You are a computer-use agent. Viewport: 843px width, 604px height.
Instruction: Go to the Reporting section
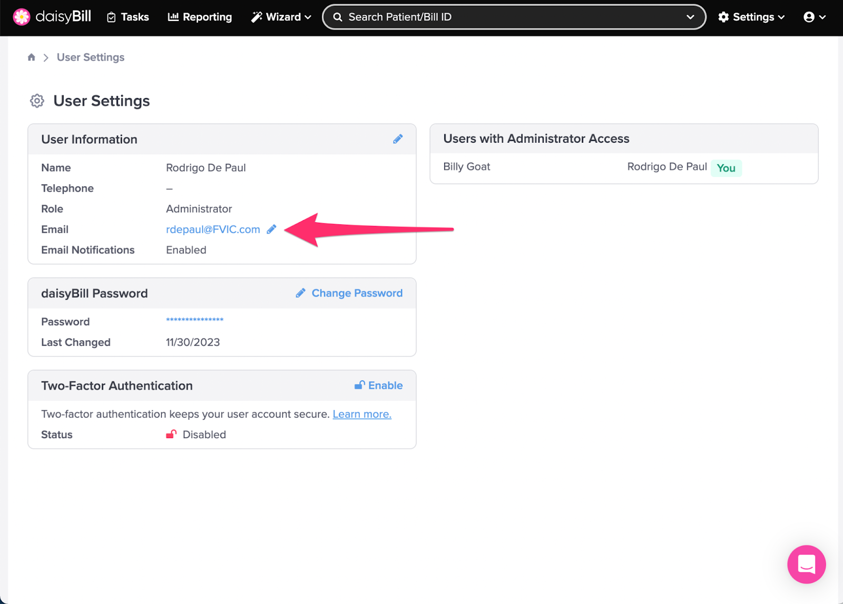200,17
